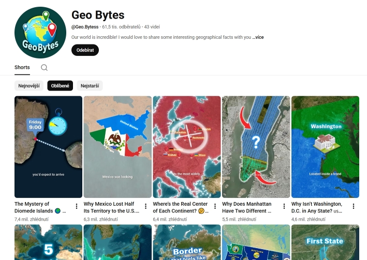This screenshot has width=367, height=260.
Task: Expand channel description with ...více
Action: [x=258, y=37]
